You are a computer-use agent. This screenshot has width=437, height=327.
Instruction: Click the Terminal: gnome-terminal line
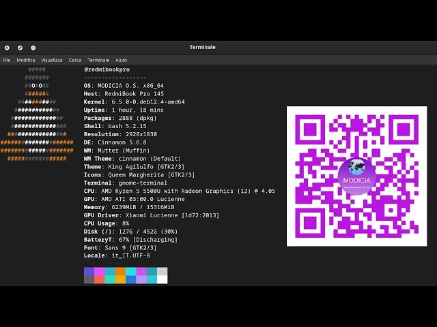[126, 183]
